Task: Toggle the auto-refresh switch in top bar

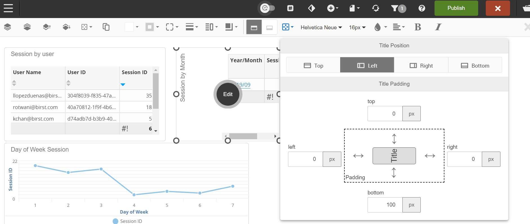Action: [x=267, y=8]
